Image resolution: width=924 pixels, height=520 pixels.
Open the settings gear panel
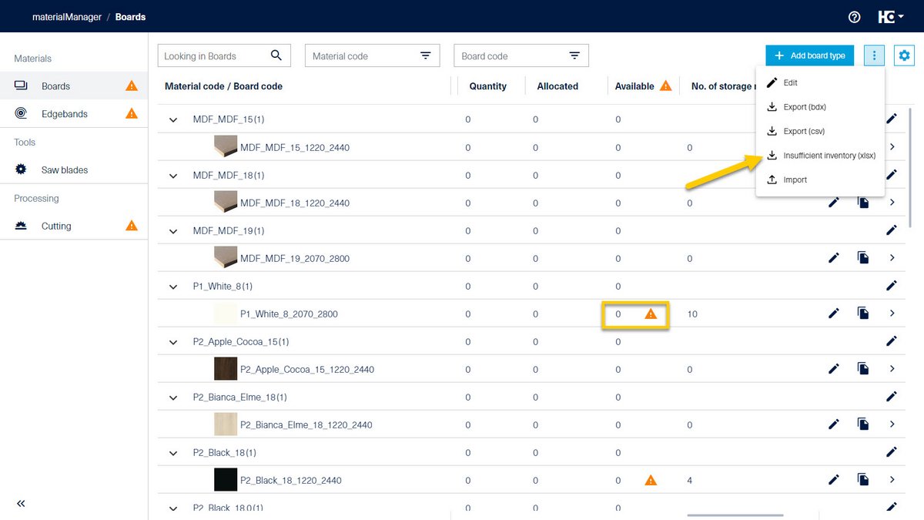tap(904, 55)
